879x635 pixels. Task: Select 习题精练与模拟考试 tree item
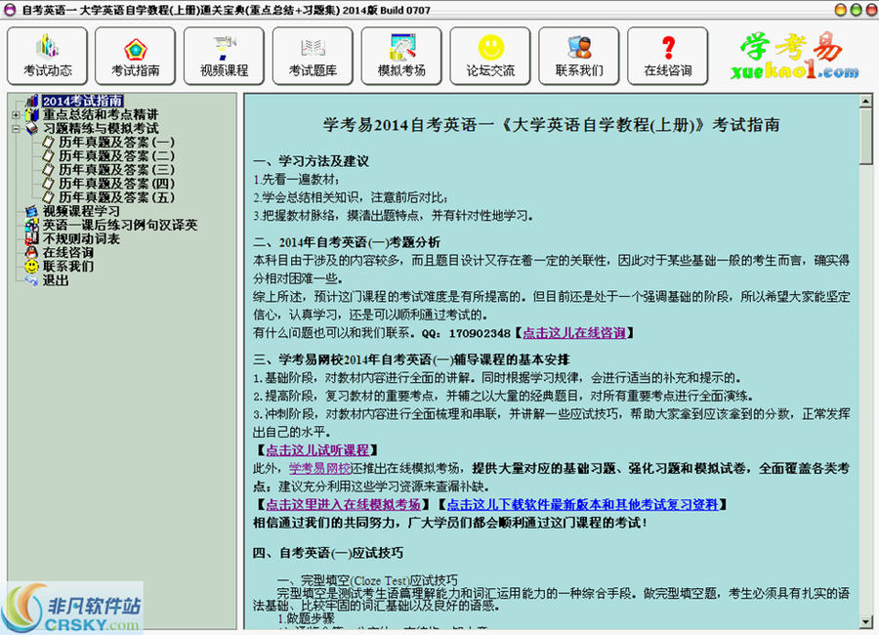(x=101, y=128)
